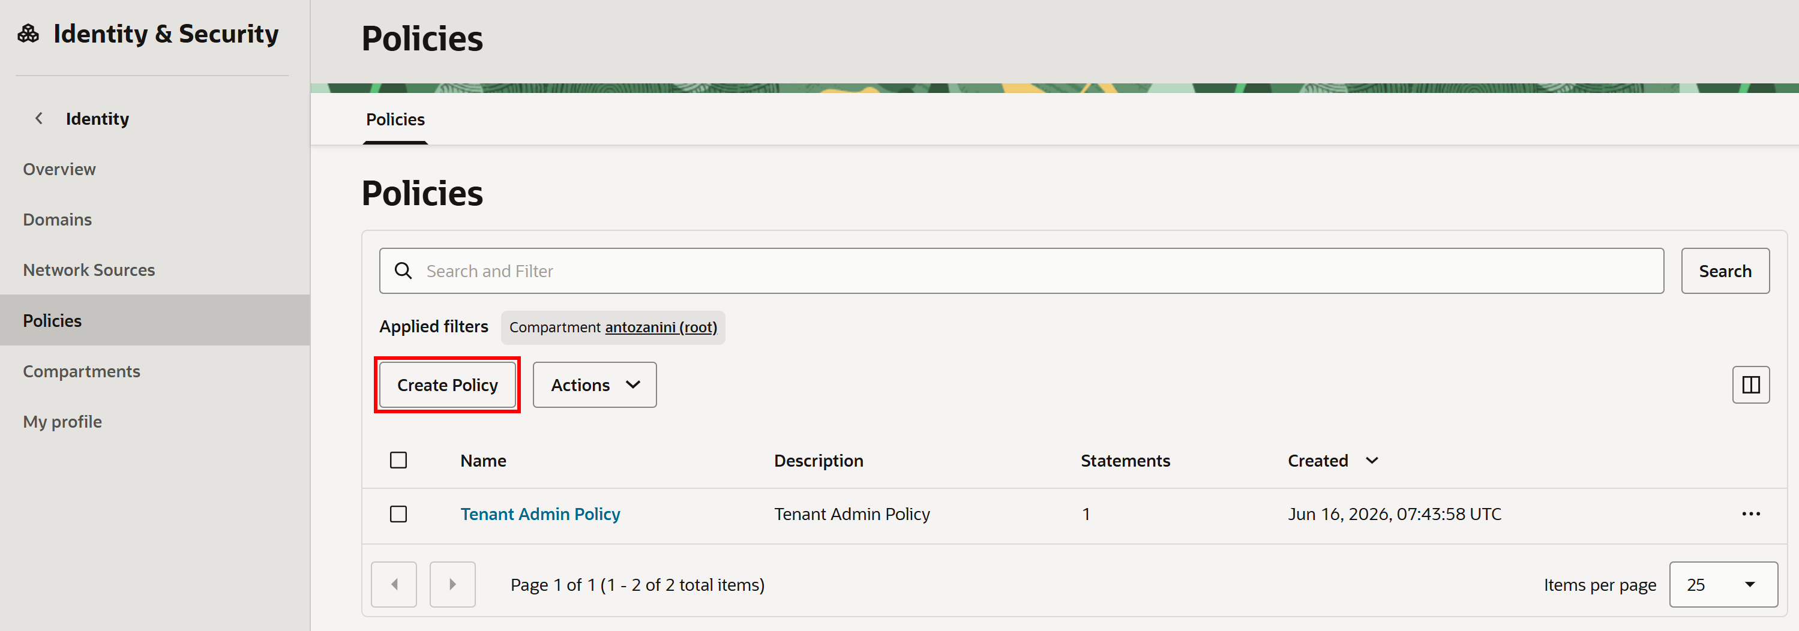Switch to the Policies tab

click(395, 119)
